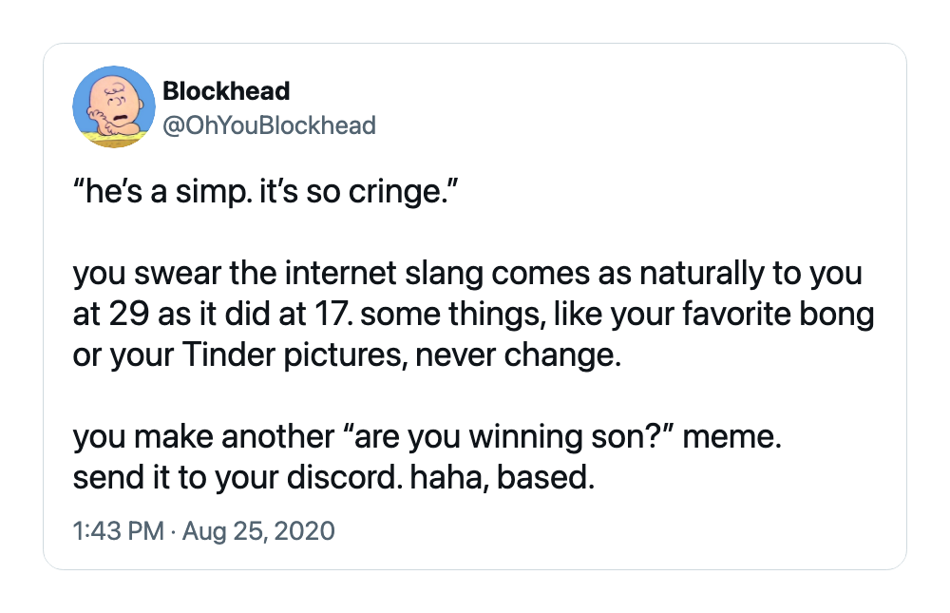Click the words "you make another"
Viewport: 950px width, 613px height.
pyautogui.click(x=203, y=436)
